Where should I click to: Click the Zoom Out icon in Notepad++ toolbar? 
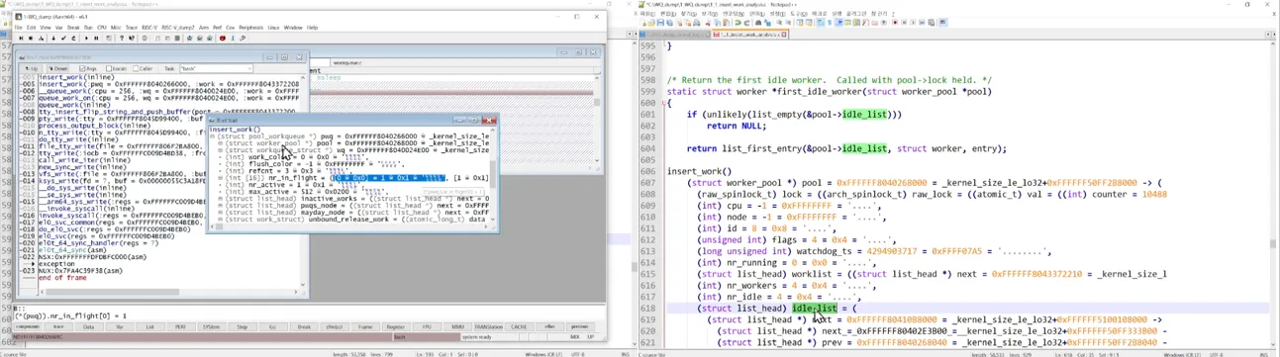pyautogui.click(x=788, y=23)
